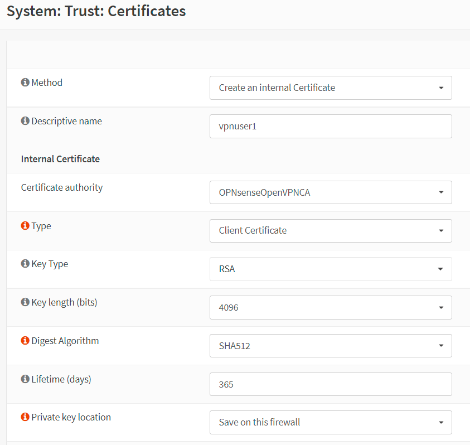Click the info icon next to Method
470x445 pixels.
pyautogui.click(x=25, y=82)
